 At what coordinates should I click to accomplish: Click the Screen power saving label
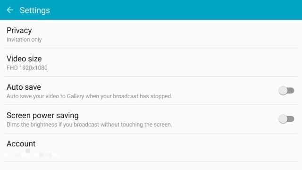42,115
